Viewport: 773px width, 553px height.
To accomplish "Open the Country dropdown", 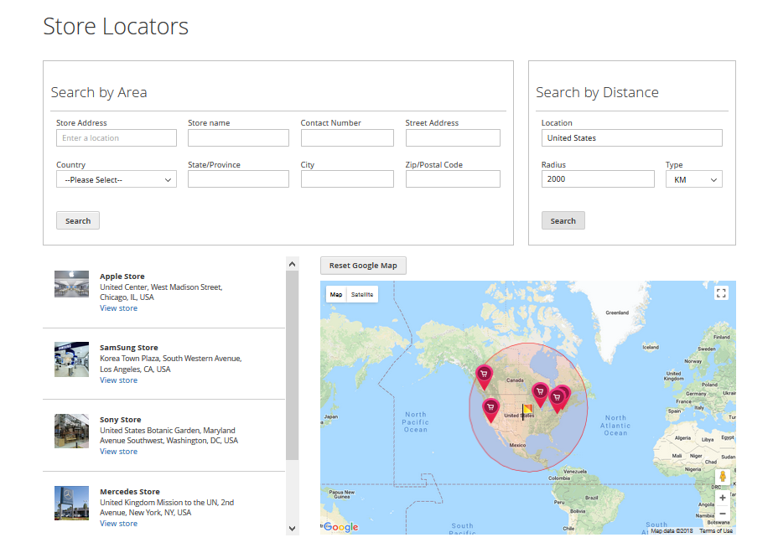I will (117, 179).
